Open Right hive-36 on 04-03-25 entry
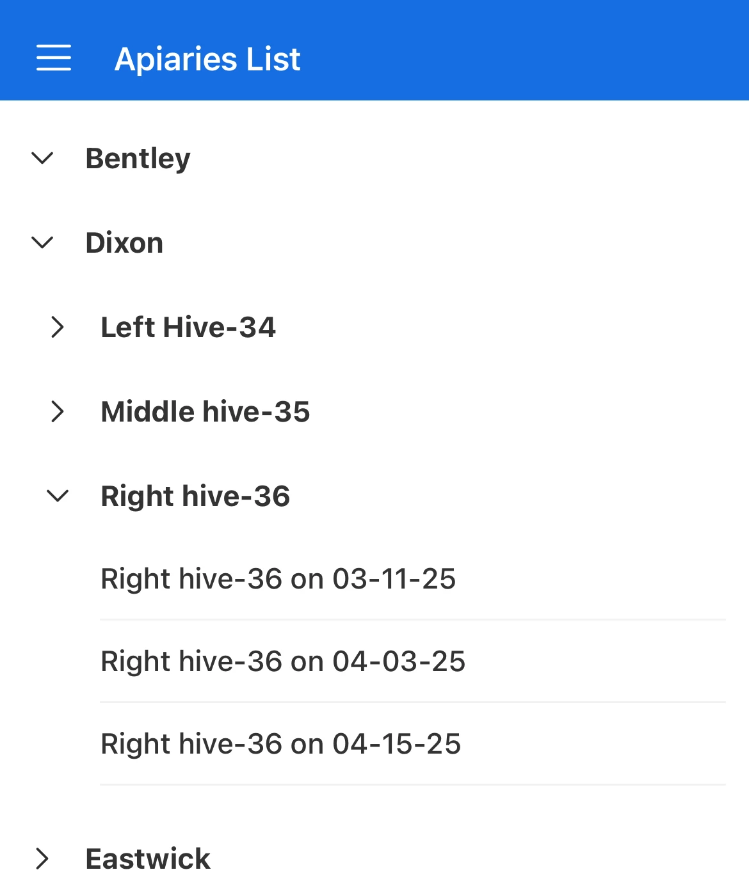This screenshot has width=749, height=879. click(x=413, y=661)
